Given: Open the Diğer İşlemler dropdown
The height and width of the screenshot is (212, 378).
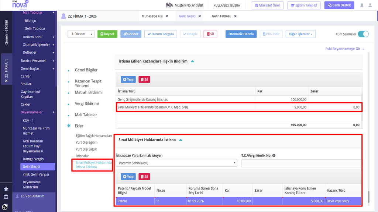Looking at the screenshot, I should [300, 34].
